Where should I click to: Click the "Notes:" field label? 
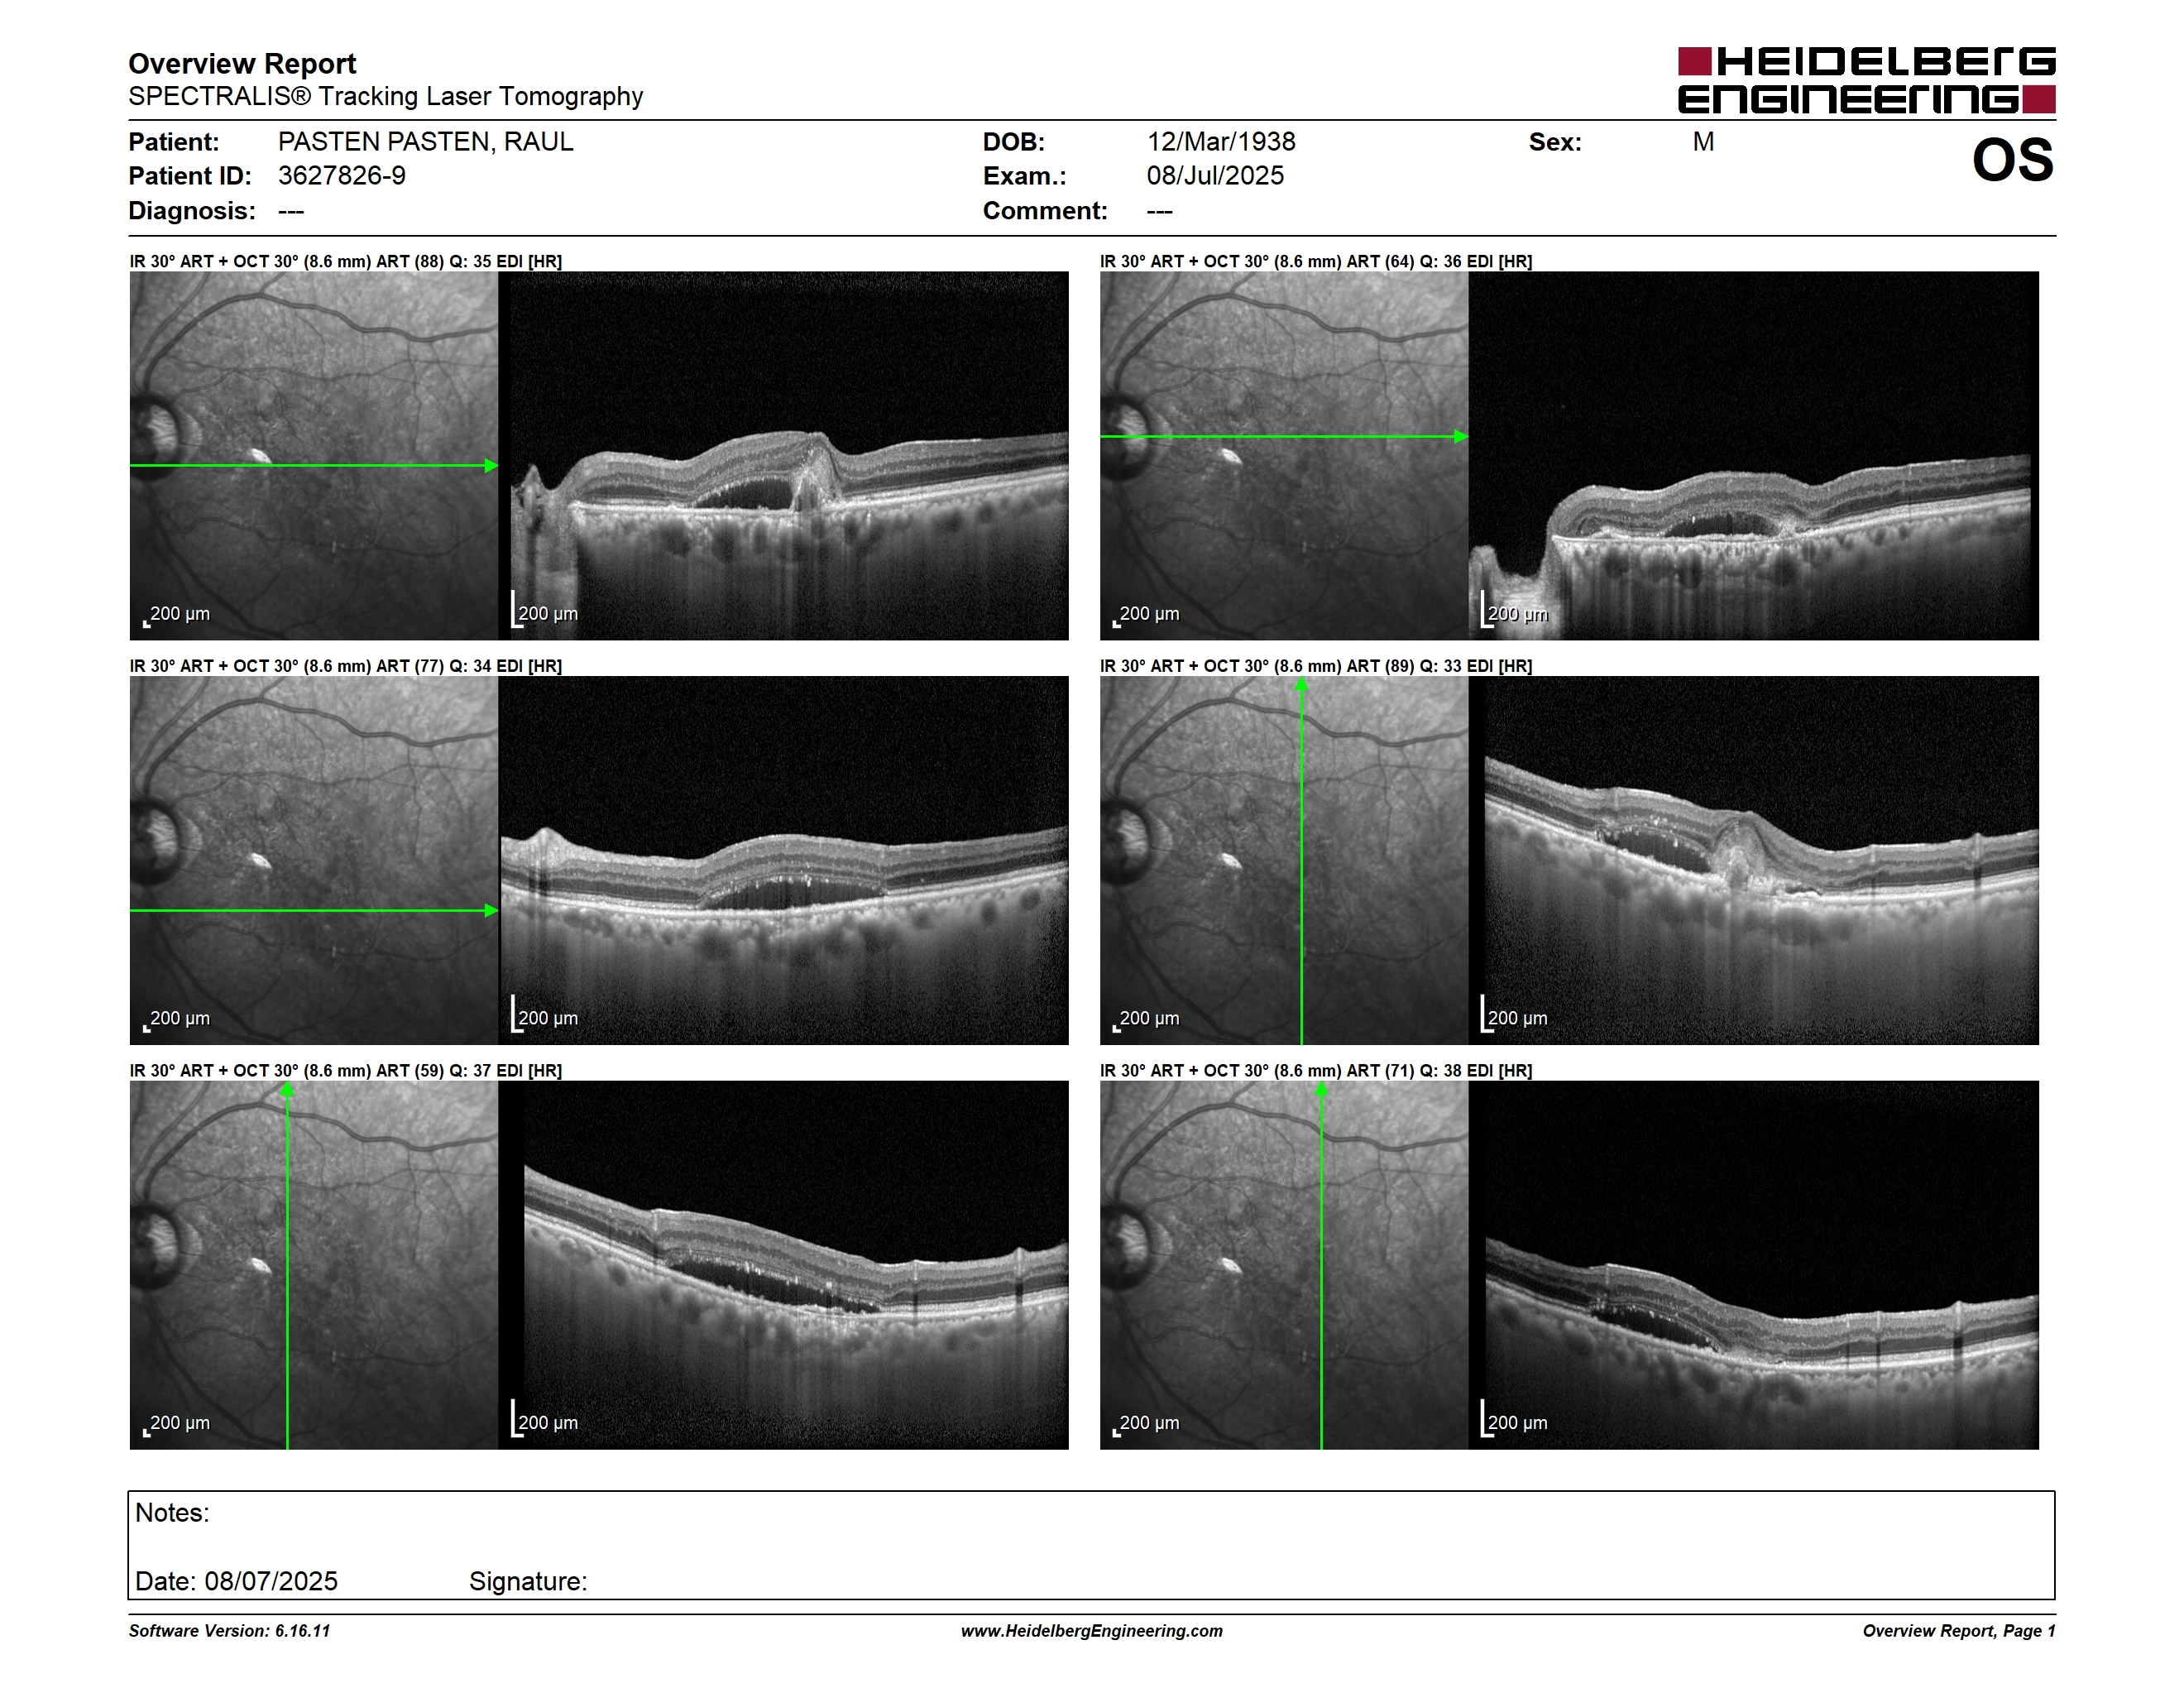click(172, 1513)
